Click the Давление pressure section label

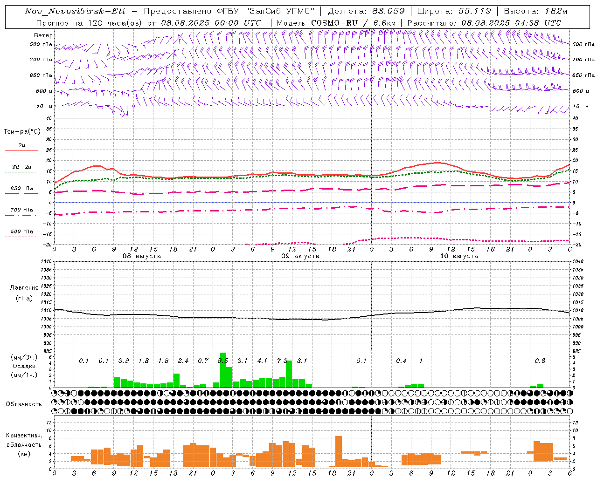click(24, 288)
